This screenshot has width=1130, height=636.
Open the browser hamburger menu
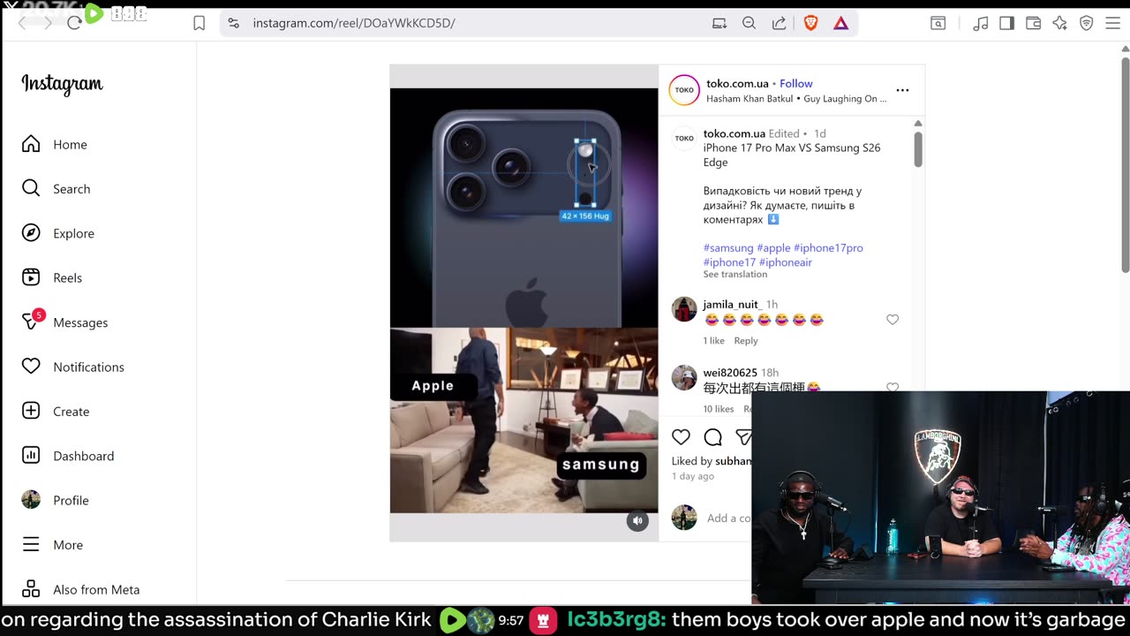pyautogui.click(x=1112, y=24)
